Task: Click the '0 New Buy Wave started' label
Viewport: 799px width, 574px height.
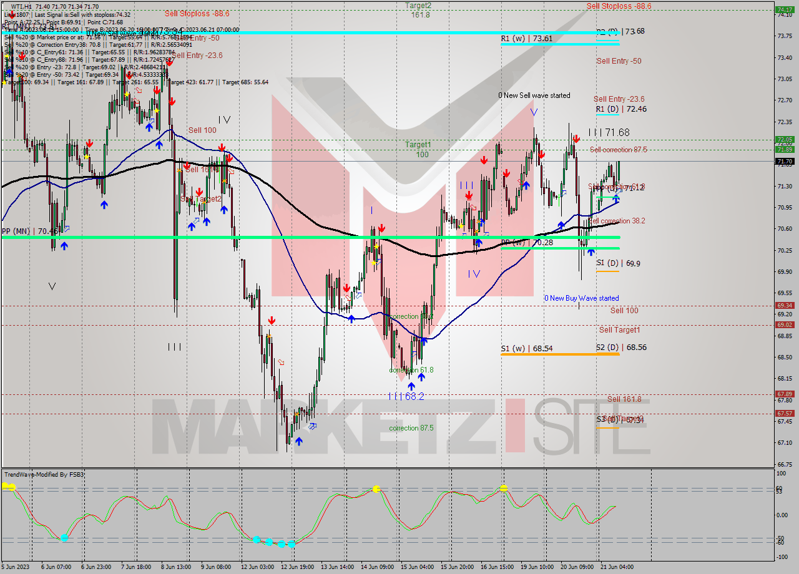Action: pos(582,298)
